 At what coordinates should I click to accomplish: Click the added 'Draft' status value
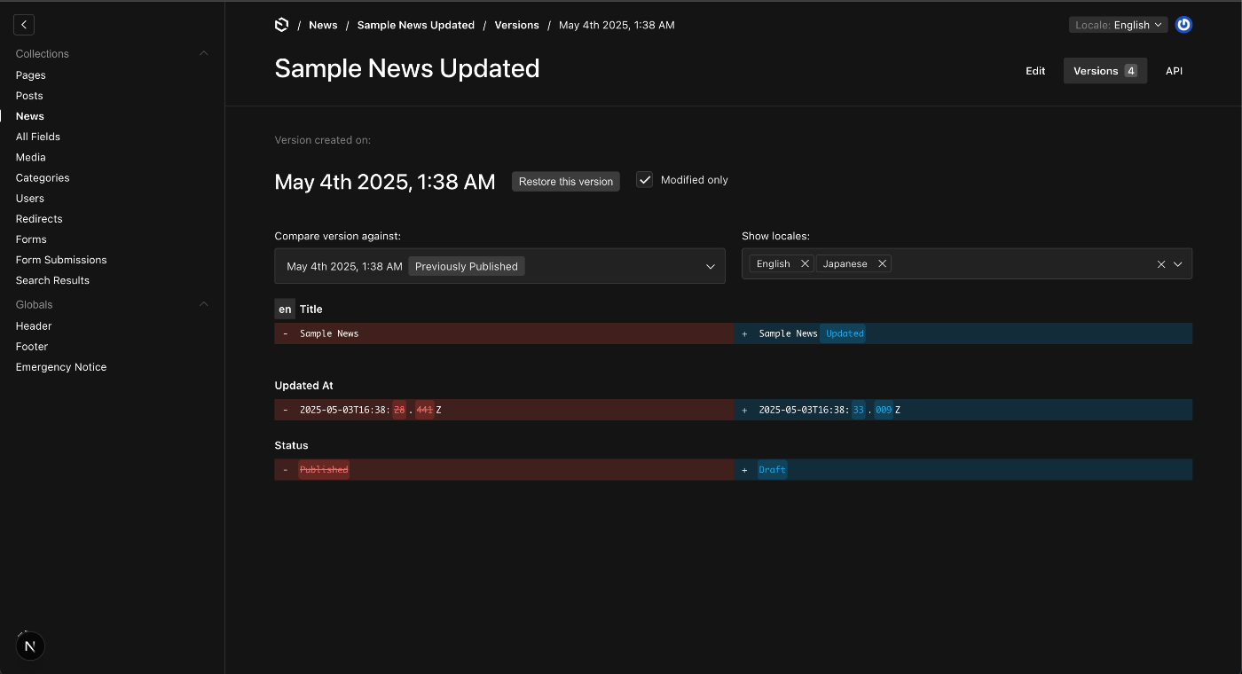pyautogui.click(x=772, y=470)
